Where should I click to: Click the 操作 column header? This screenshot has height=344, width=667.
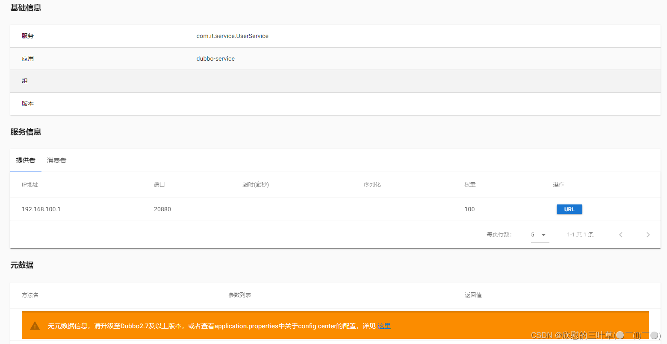pyautogui.click(x=558, y=184)
